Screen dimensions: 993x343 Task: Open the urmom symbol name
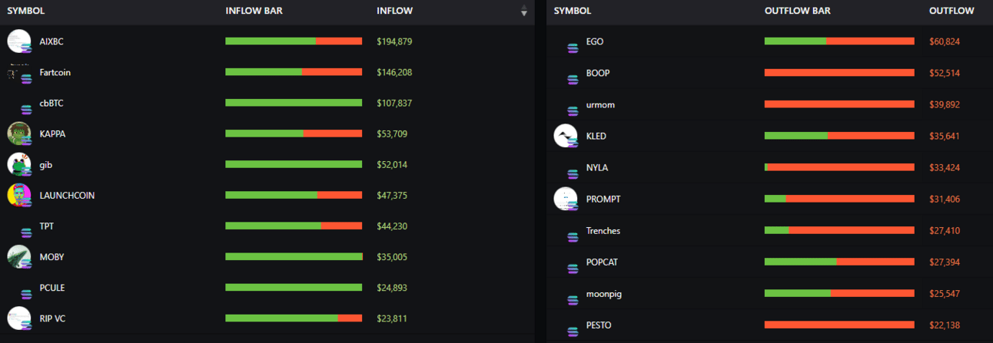[600, 104]
